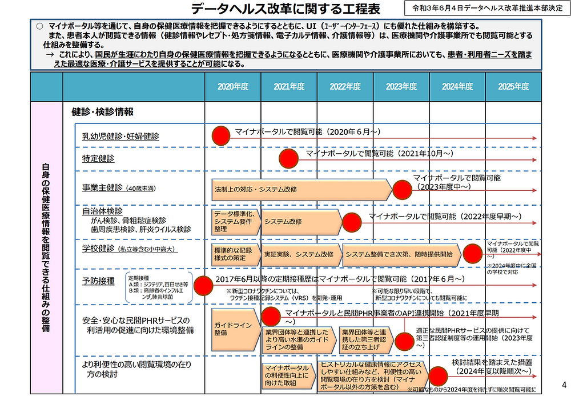Screen dimensions: 571x396
Task: Click the red milestone circle in 特定健診 row
Action: (289, 158)
